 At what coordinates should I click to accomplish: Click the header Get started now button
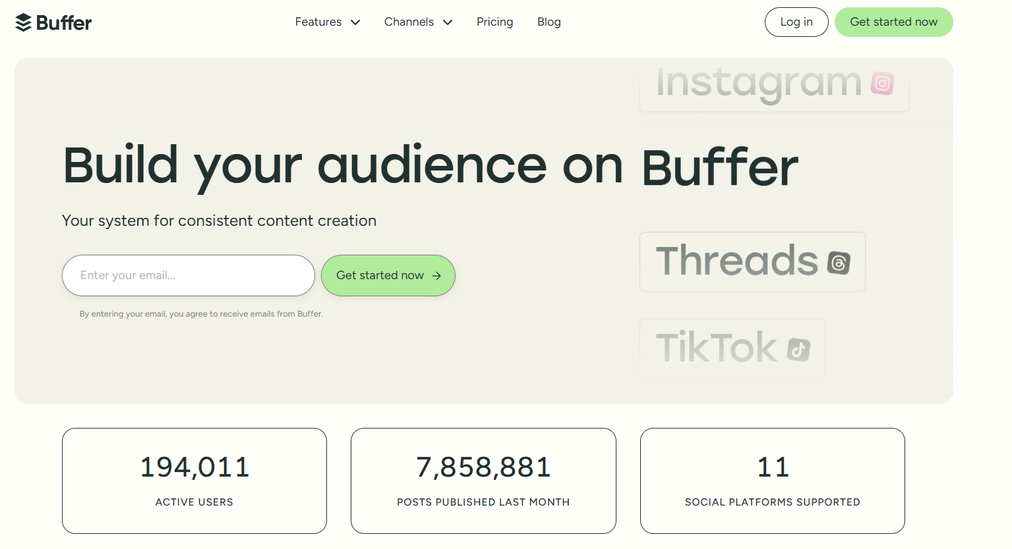[894, 22]
